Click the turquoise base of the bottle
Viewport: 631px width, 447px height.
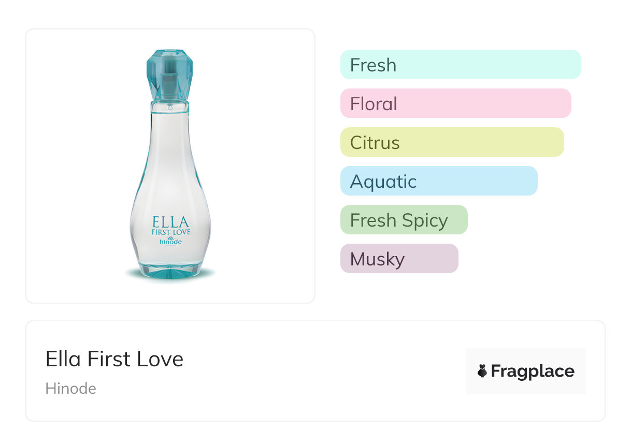point(170,273)
